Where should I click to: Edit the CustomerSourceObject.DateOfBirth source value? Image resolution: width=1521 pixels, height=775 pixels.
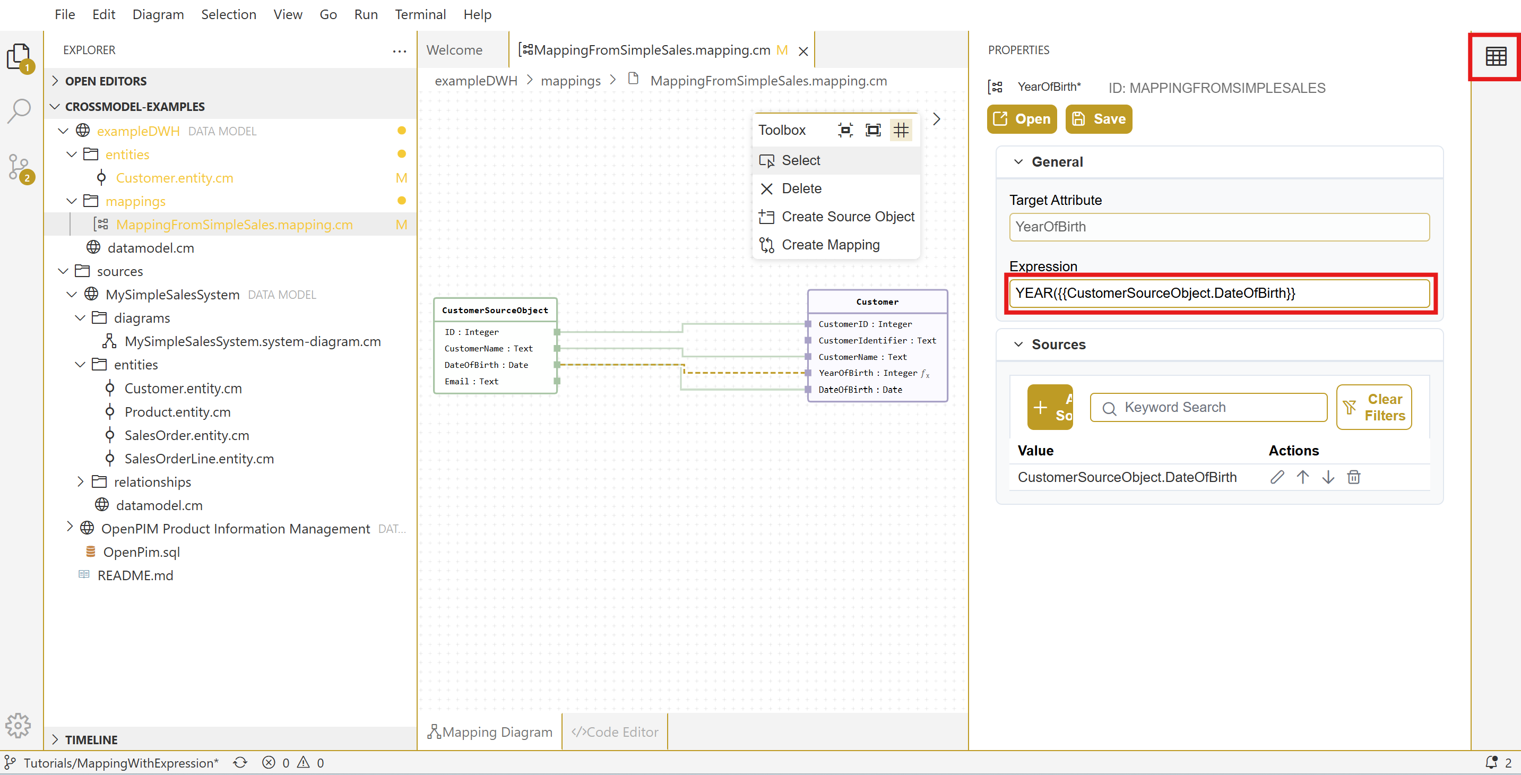tap(1276, 477)
